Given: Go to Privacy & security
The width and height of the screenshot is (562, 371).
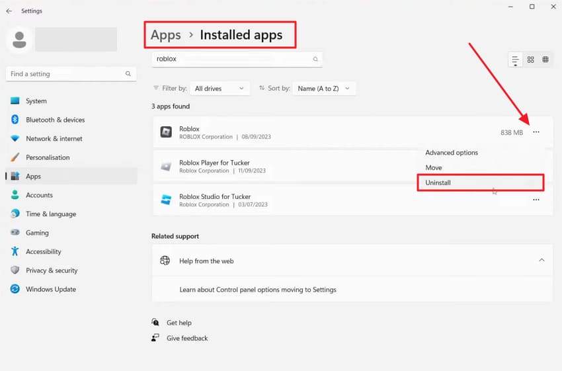Looking at the screenshot, I should click(x=71, y=270).
